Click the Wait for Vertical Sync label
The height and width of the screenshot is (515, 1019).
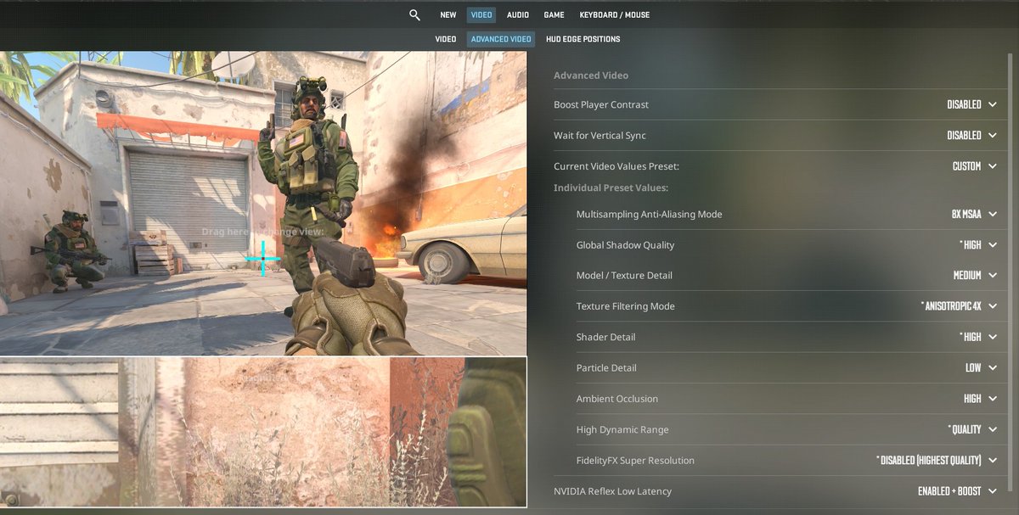tap(600, 136)
